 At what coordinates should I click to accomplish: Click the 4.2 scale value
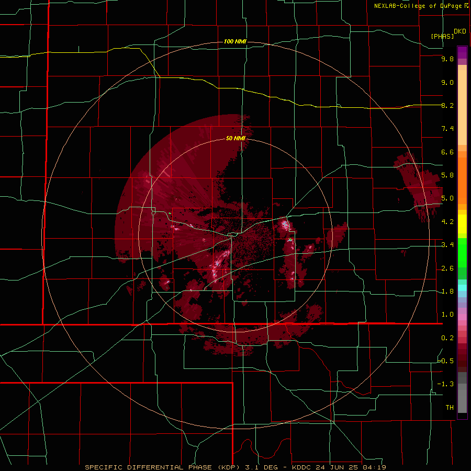point(447,222)
